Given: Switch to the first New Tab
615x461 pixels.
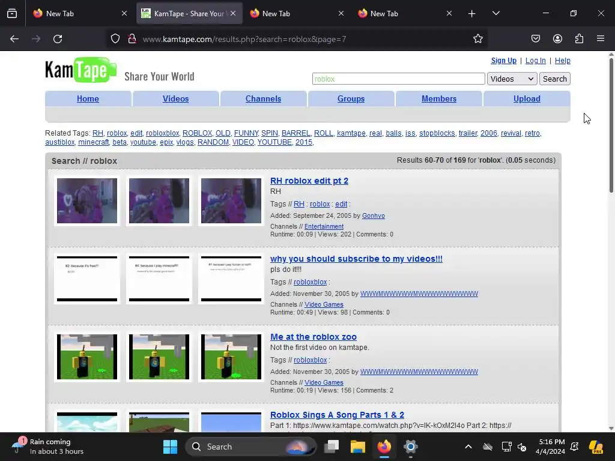Looking at the screenshot, I should pos(80,13).
